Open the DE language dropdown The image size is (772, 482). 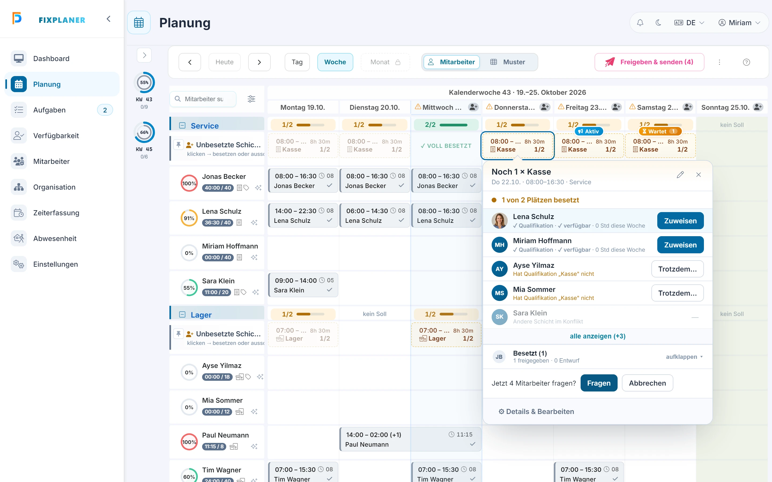coord(689,23)
